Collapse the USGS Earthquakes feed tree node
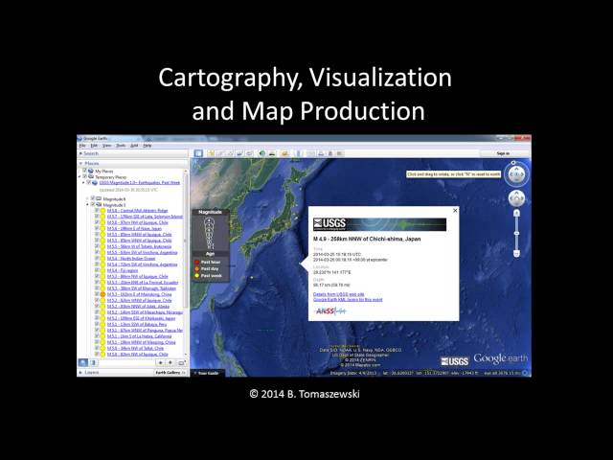The image size is (613, 460). click(83, 183)
